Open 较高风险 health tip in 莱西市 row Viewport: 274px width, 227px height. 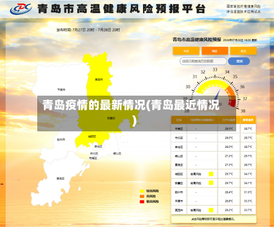(x=196, y=210)
